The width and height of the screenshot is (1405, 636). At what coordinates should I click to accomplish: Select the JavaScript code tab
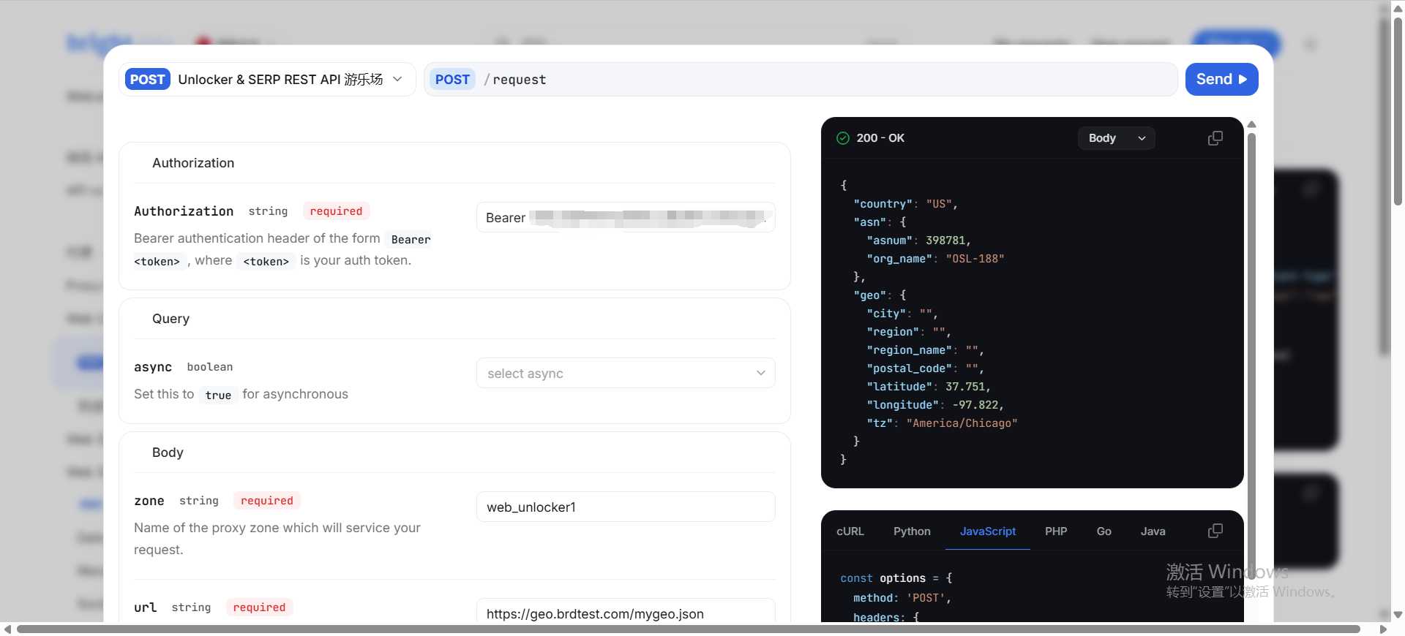point(988,531)
